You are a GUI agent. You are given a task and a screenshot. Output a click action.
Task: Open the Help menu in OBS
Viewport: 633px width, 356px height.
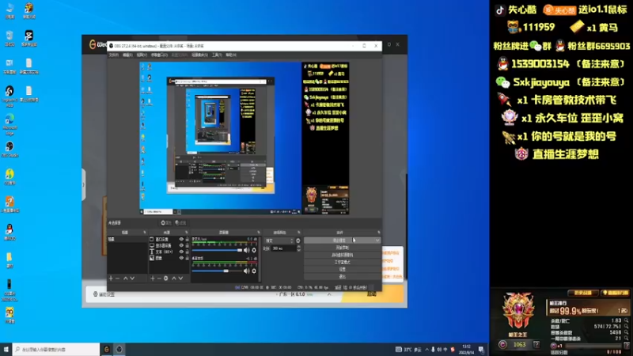(231, 55)
